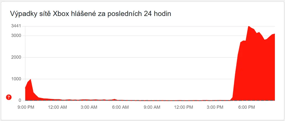This screenshot has height=121, width=285.
Task: Click the chart title about Xbox outages
Action: coord(91,14)
